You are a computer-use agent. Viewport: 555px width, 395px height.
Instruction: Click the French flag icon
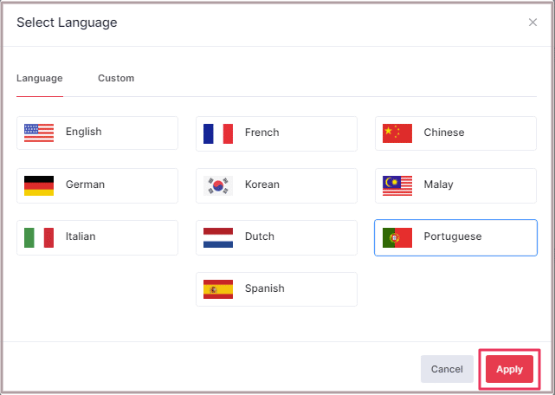tap(218, 133)
